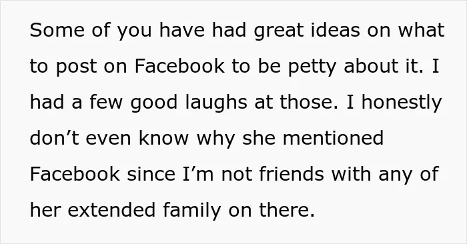Click "Facebook" preceding the word "since"
The image size is (467, 244).
click(x=75, y=173)
